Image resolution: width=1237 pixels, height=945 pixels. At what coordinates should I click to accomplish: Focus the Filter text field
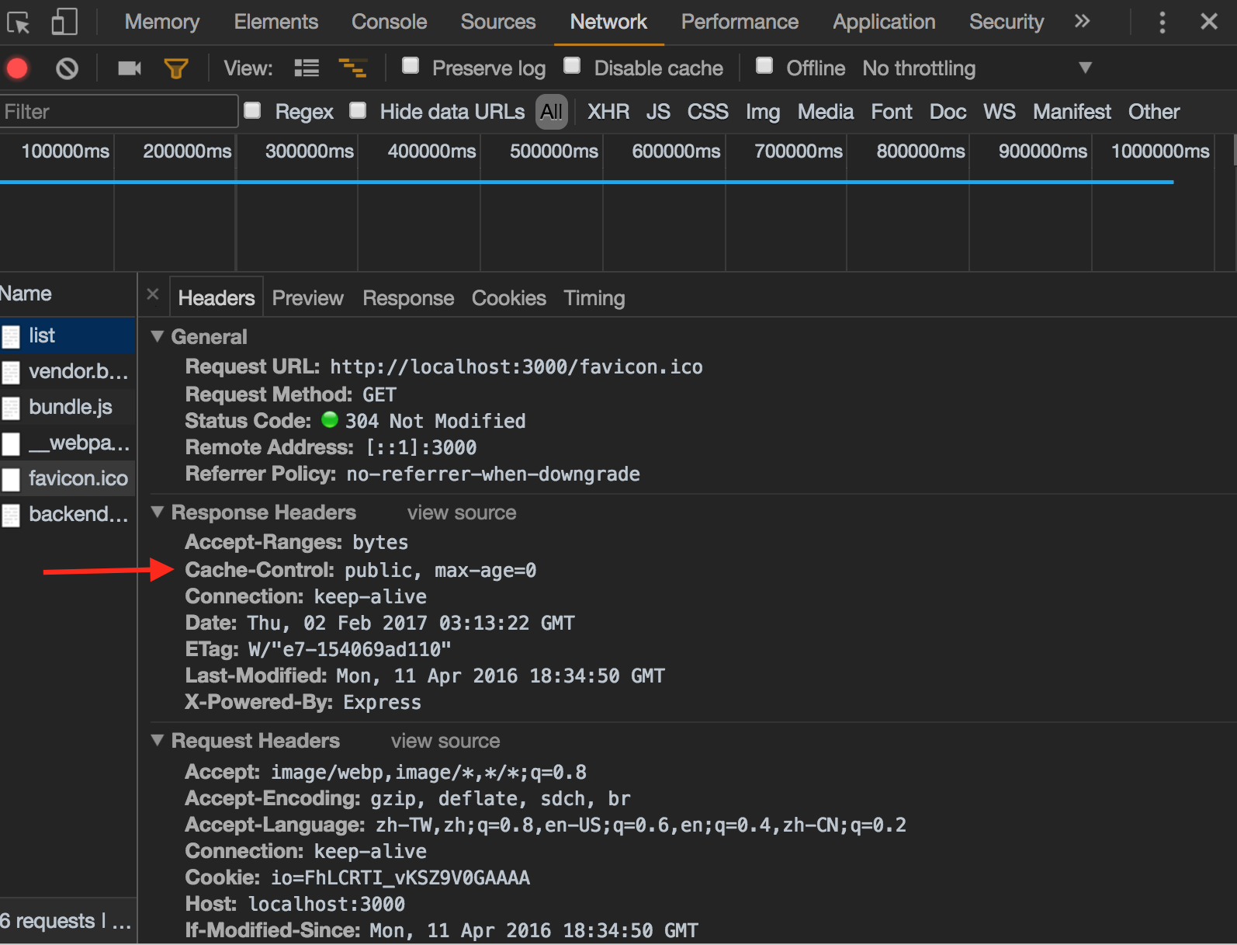119,111
